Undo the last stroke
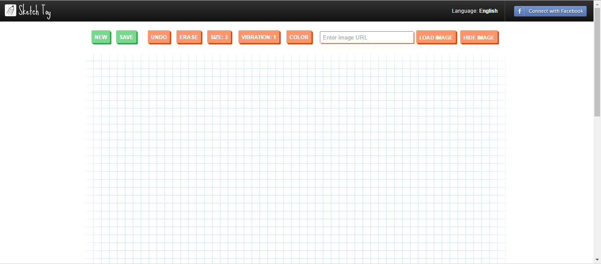Screen dimensions: 601x264 pos(159,37)
